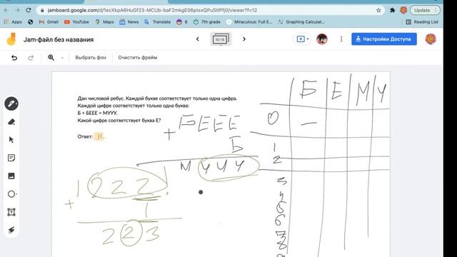Open the Chrome profile avatar
The width and height of the screenshot is (457, 257).
[x=403, y=10]
